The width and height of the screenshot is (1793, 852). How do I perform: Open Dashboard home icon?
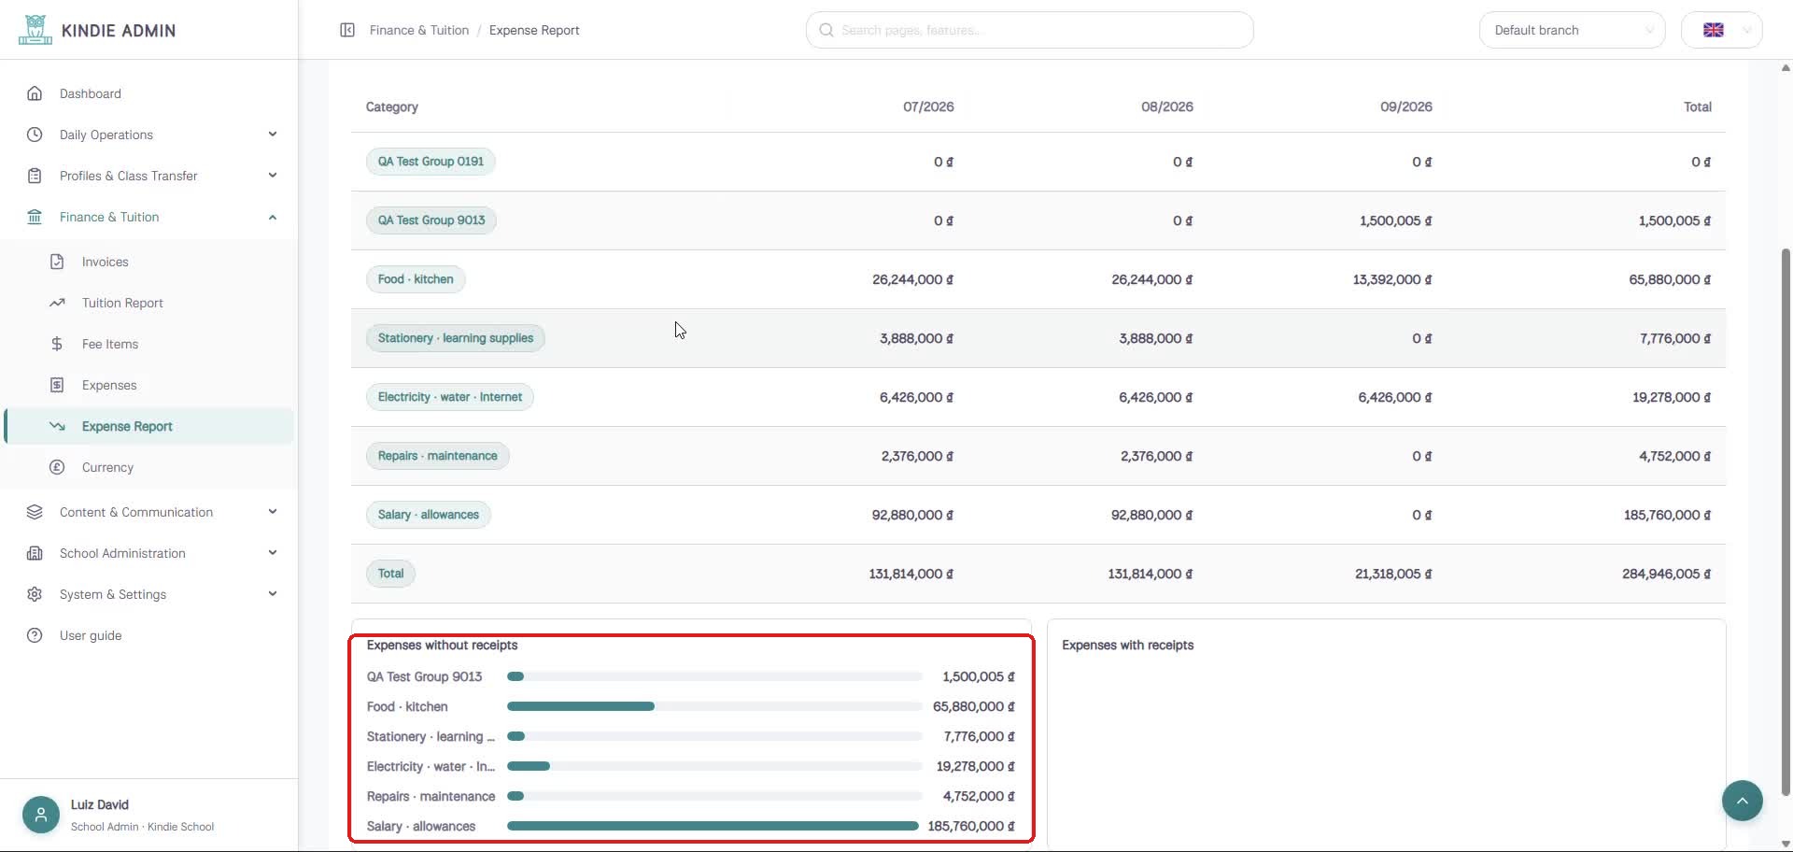pos(35,93)
